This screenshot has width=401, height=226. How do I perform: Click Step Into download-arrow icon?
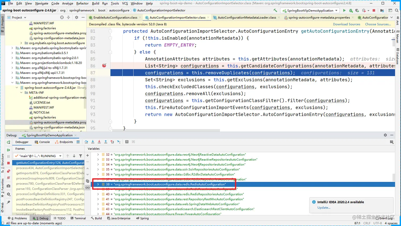pos(93,142)
